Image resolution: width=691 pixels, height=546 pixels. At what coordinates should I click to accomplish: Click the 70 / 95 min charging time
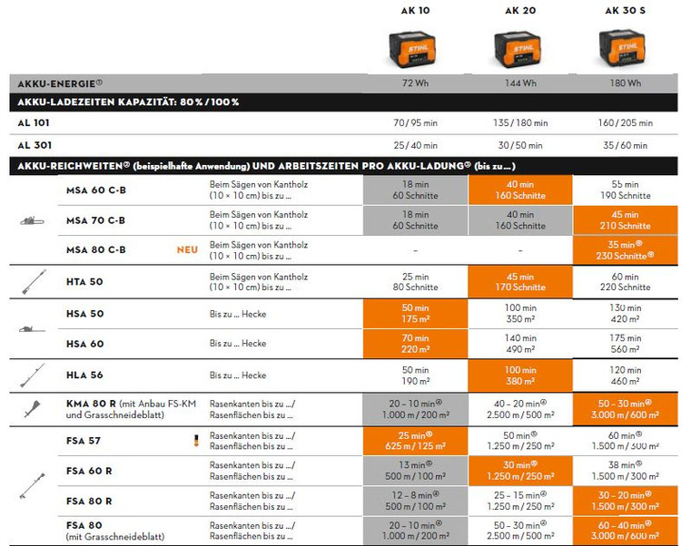pyautogui.click(x=416, y=123)
